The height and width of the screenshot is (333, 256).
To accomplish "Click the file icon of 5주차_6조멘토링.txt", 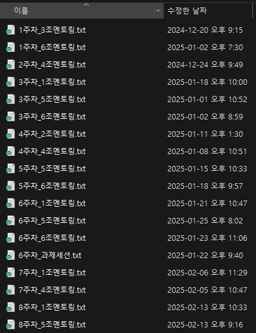I will pyautogui.click(x=11, y=186).
